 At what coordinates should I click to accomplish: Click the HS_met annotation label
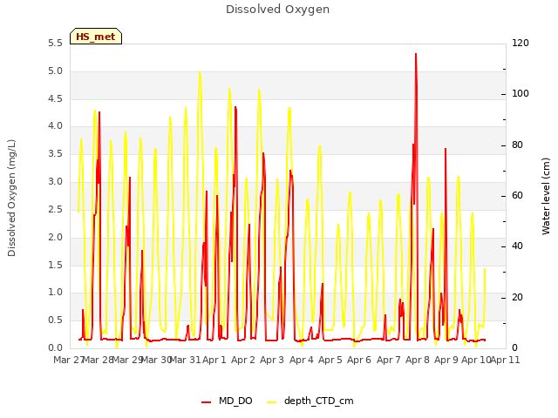click(96, 37)
